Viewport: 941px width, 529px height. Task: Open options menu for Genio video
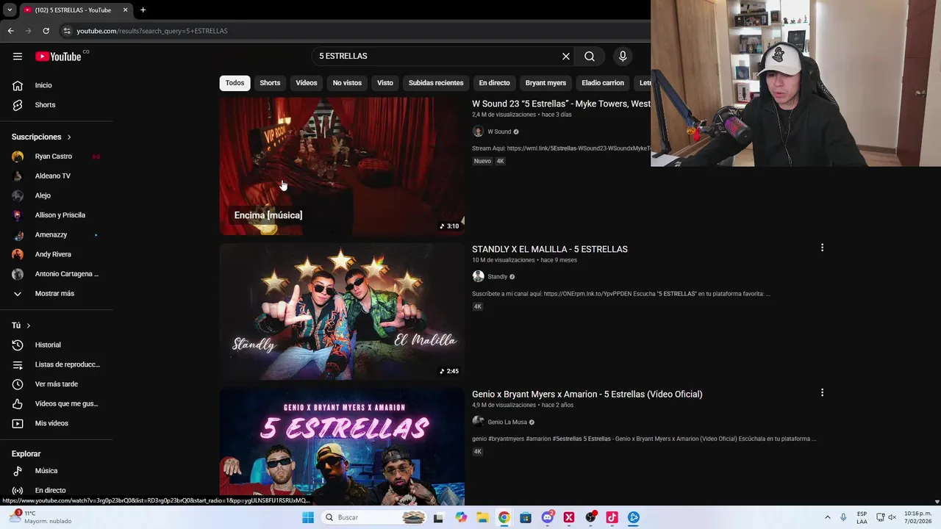822,393
